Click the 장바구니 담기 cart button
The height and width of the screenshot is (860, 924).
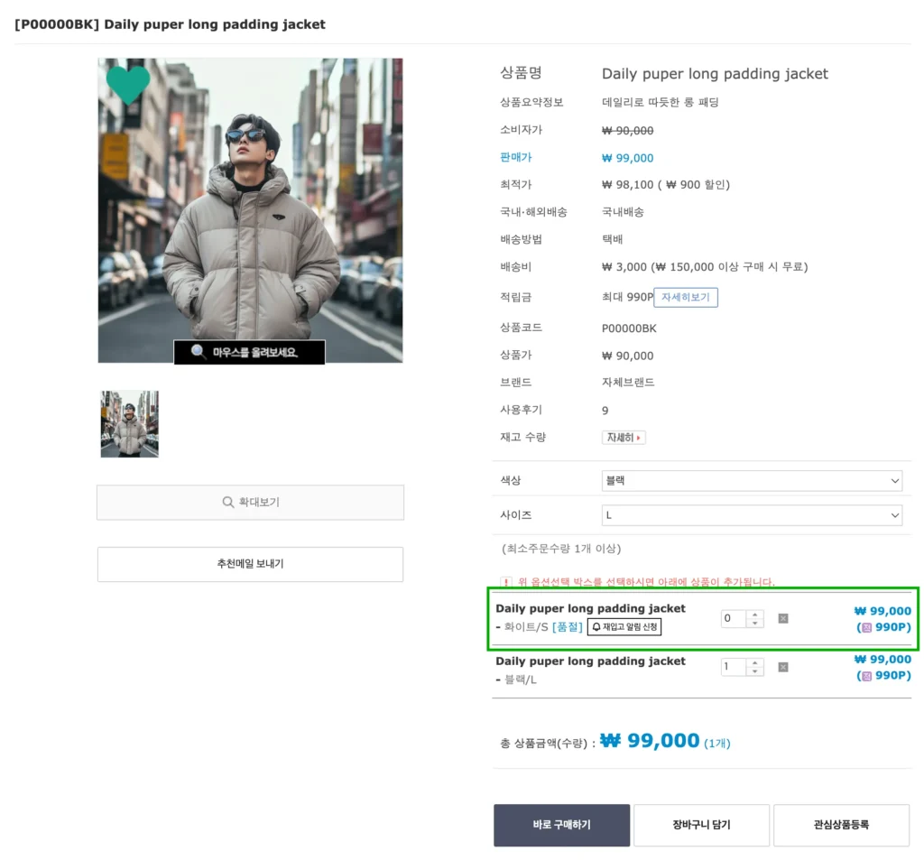pyautogui.click(x=701, y=824)
